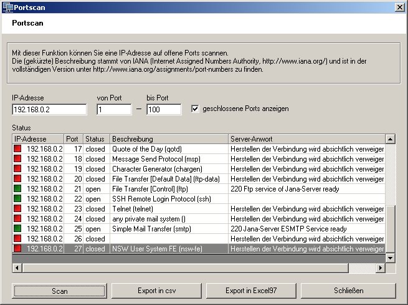
Task: Click horizontal scrollbar left arrow
Action: (17, 268)
